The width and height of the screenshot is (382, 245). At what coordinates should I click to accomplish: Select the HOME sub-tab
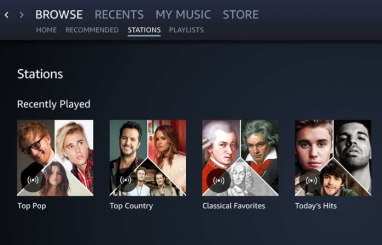(x=46, y=30)
